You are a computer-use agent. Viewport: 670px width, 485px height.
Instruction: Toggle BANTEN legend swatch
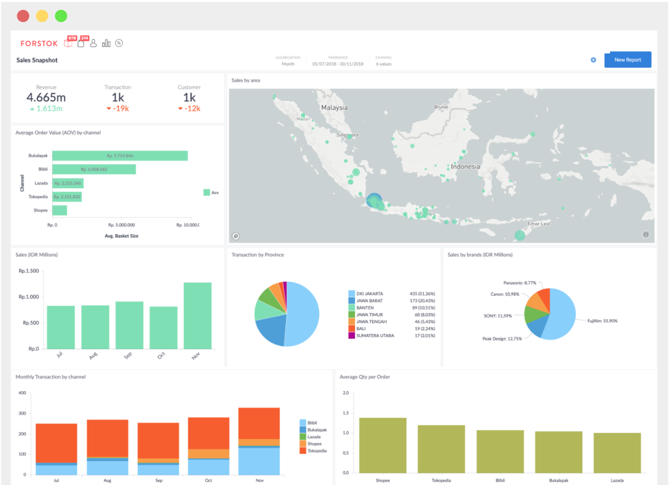click(351, 308)
